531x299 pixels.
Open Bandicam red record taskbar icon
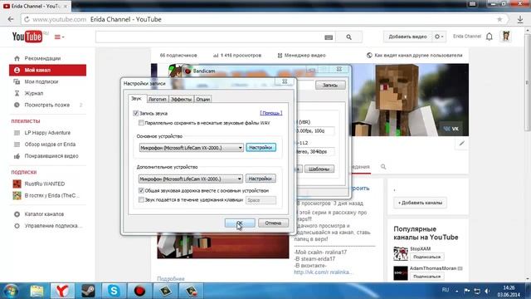(139, 291)
